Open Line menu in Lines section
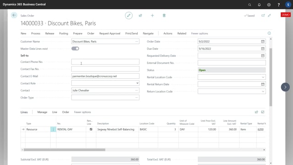This screenshot has height=165, width=293. click(x=54, y=112)
